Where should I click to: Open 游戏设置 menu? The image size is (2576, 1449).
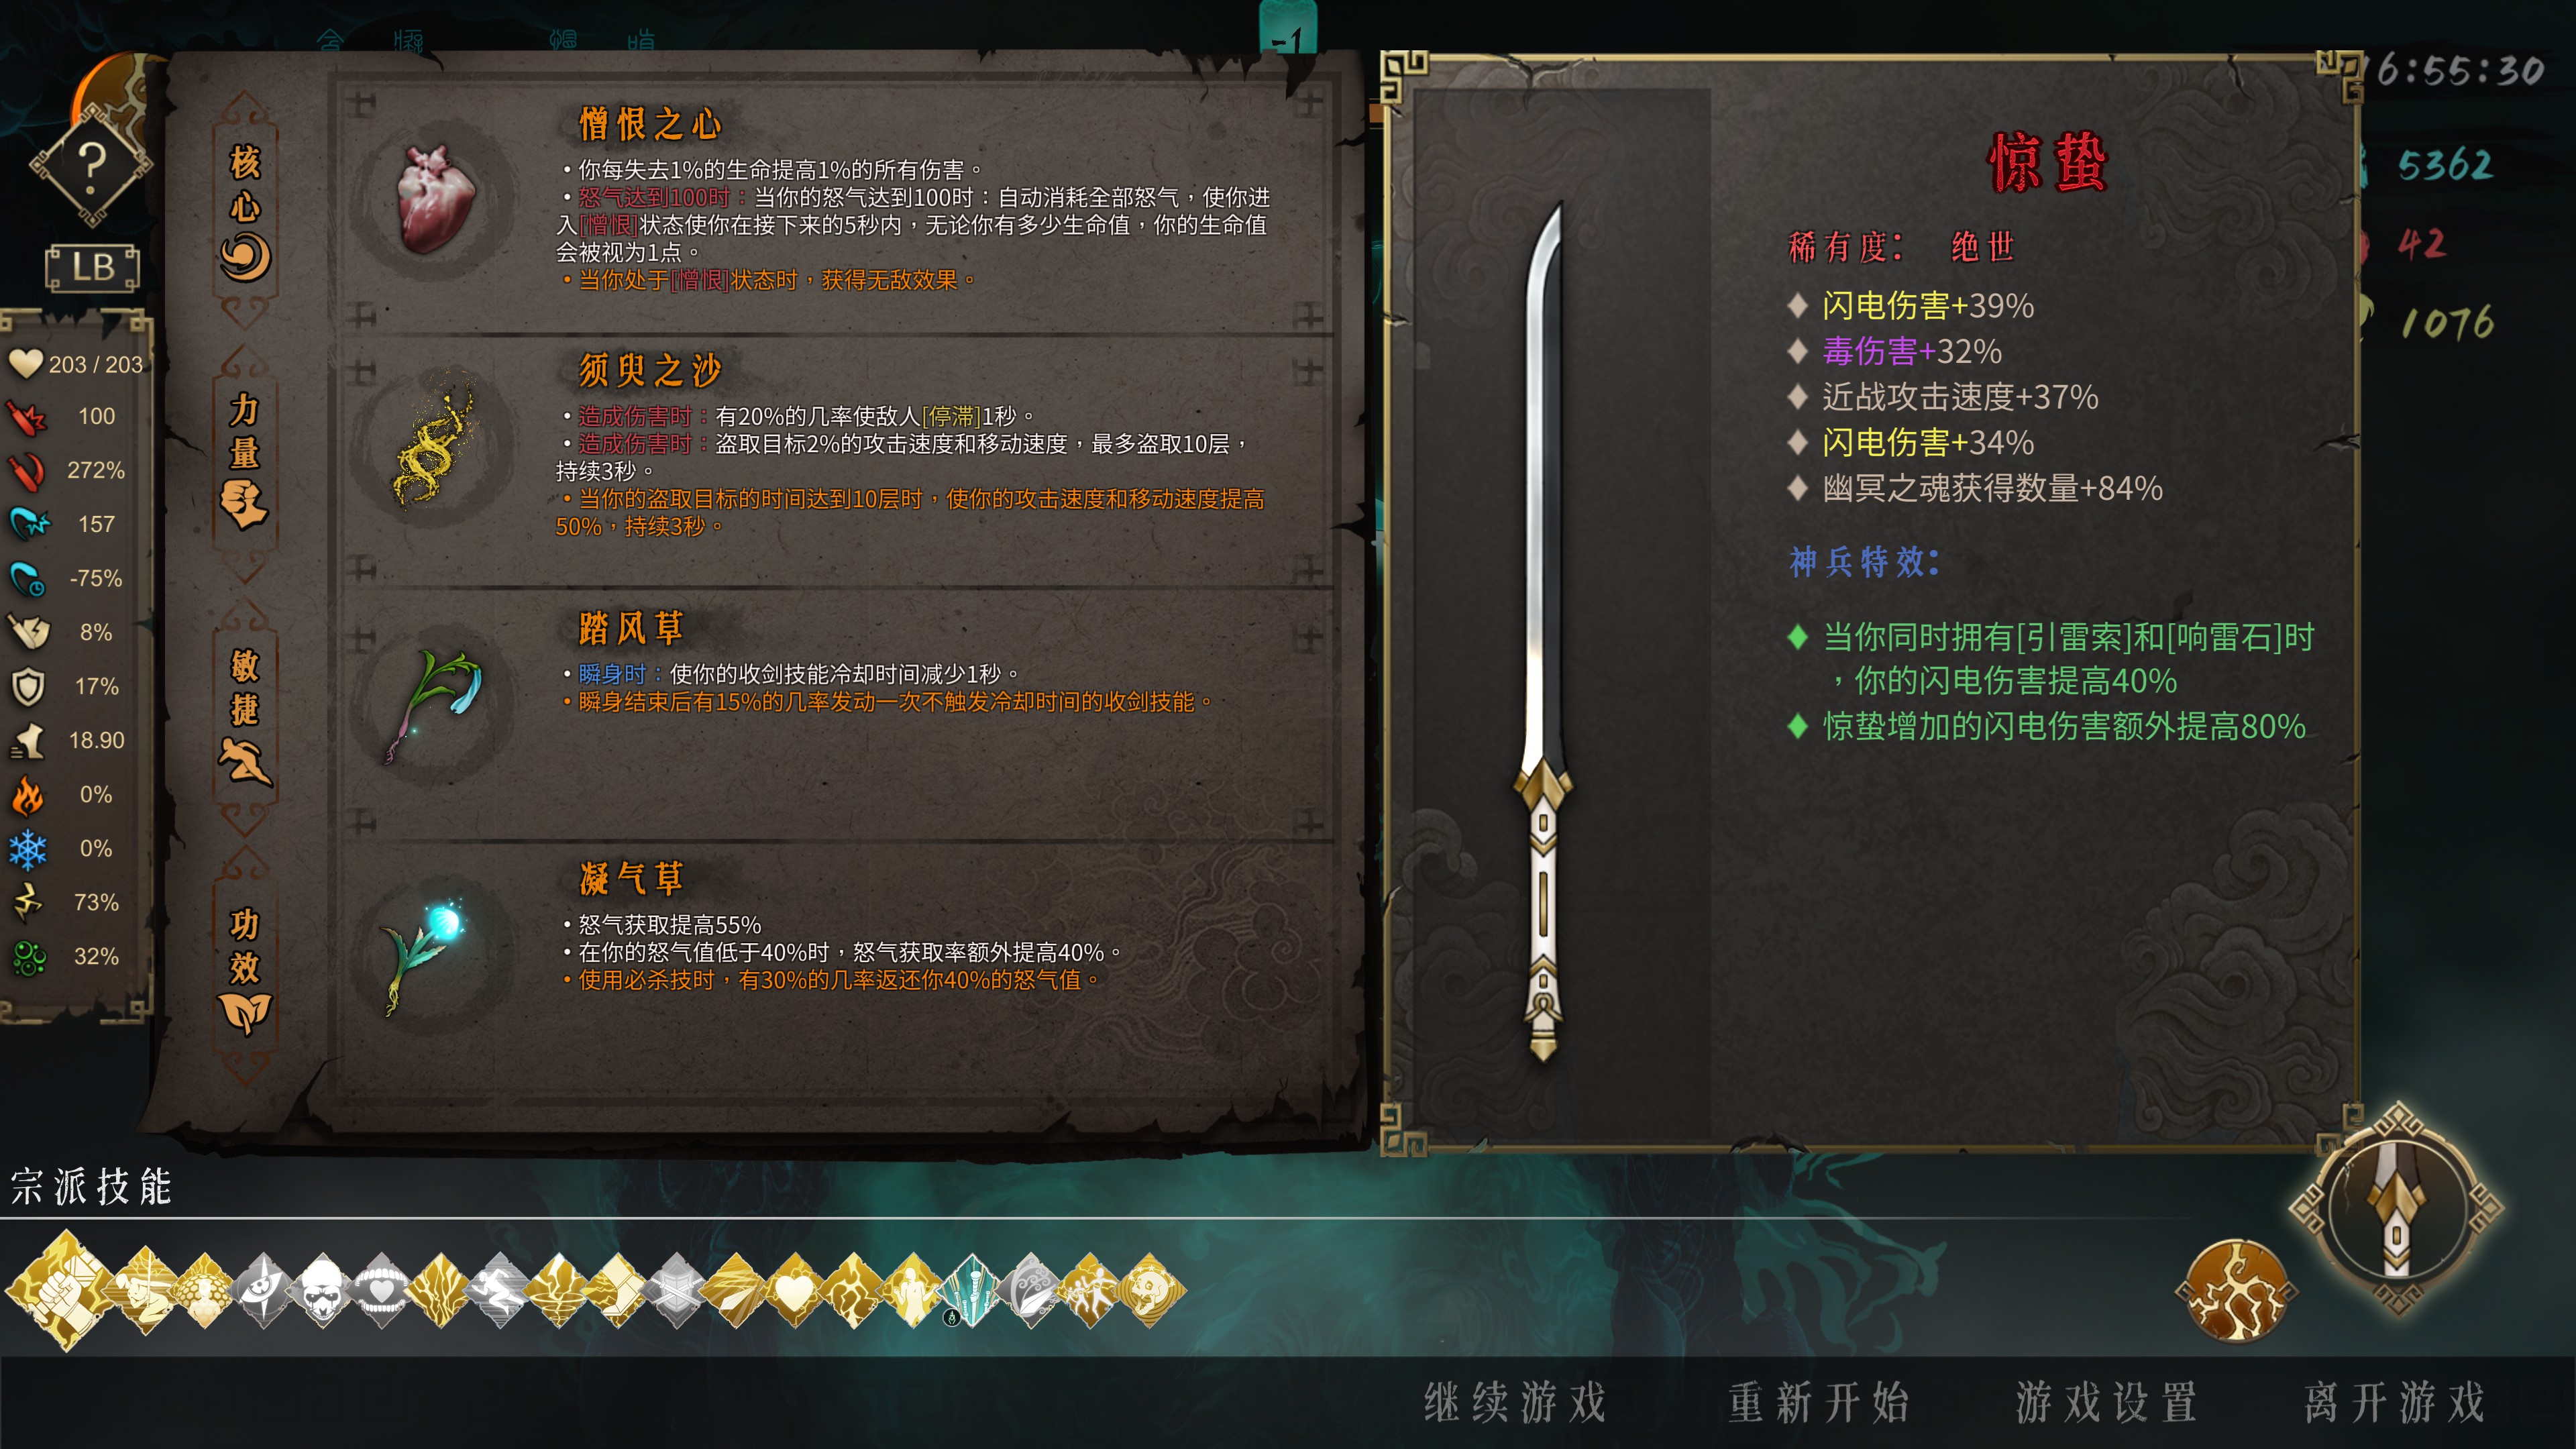tap(2107, 1402)
